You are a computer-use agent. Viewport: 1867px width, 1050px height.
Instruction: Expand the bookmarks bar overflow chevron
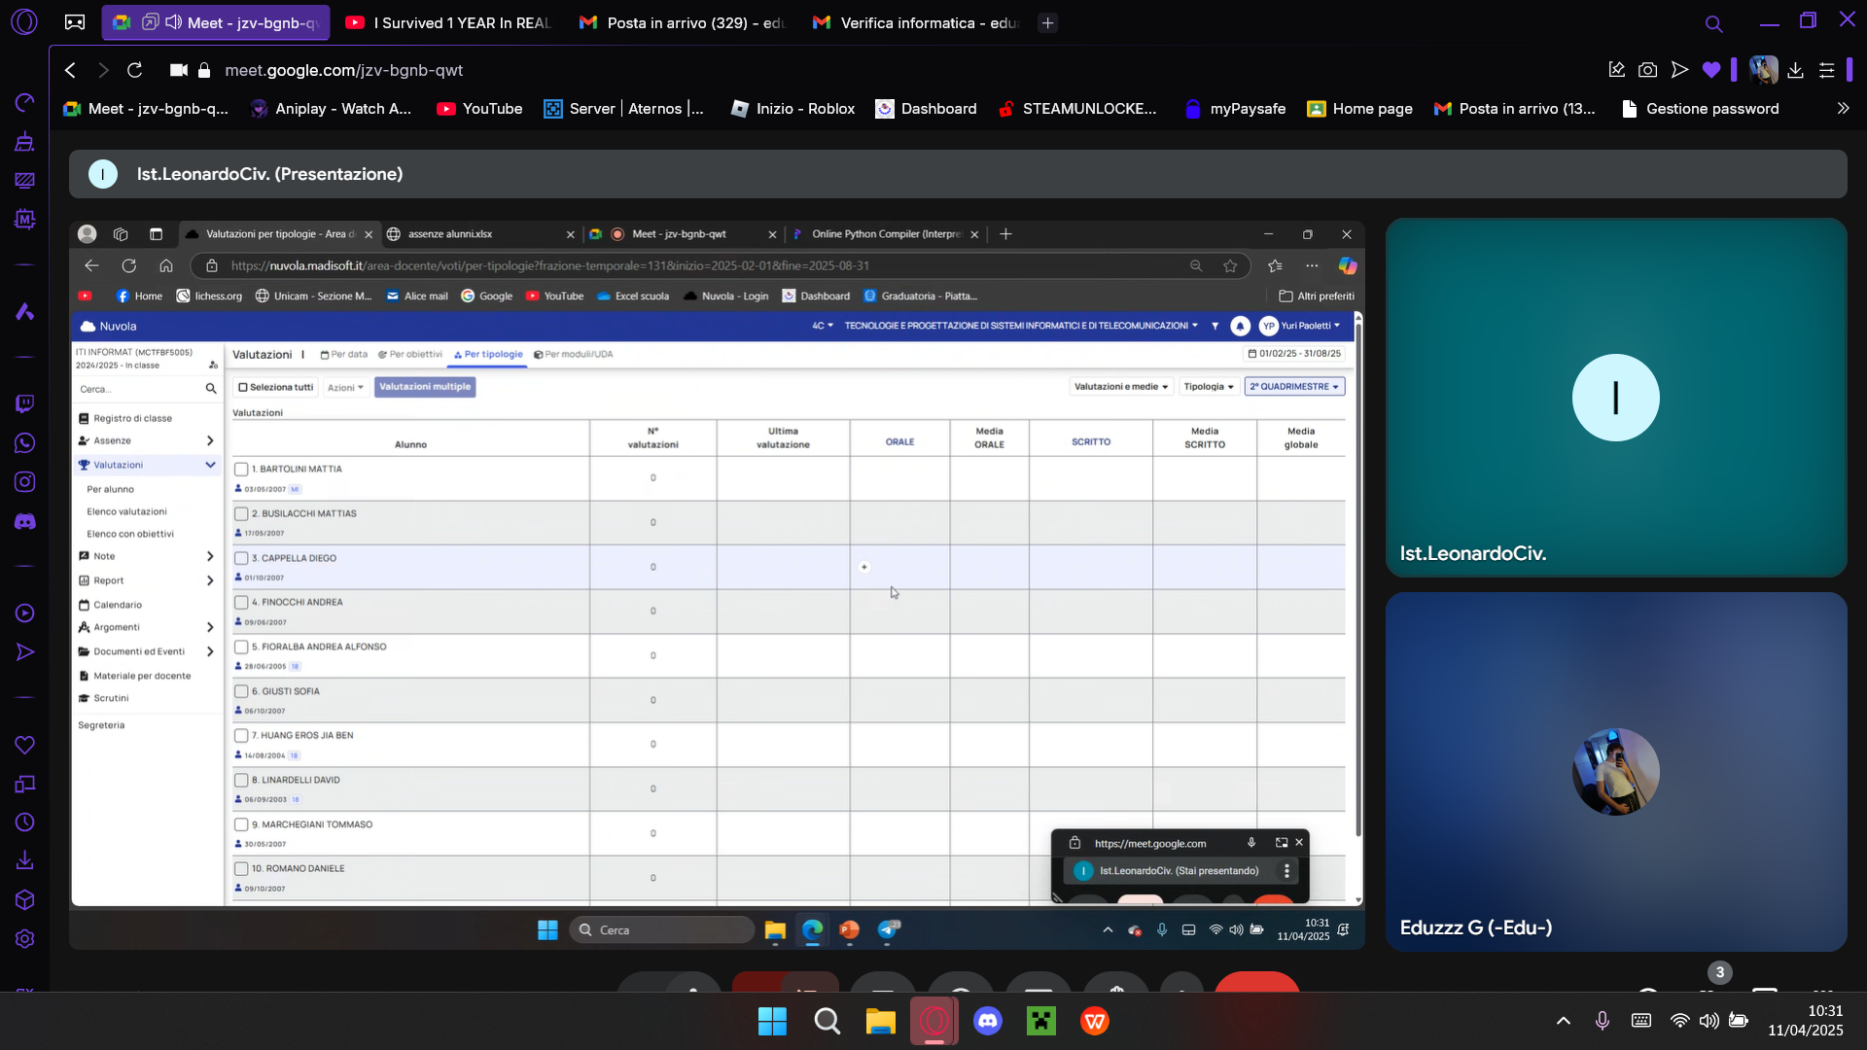pos(1843,109)
